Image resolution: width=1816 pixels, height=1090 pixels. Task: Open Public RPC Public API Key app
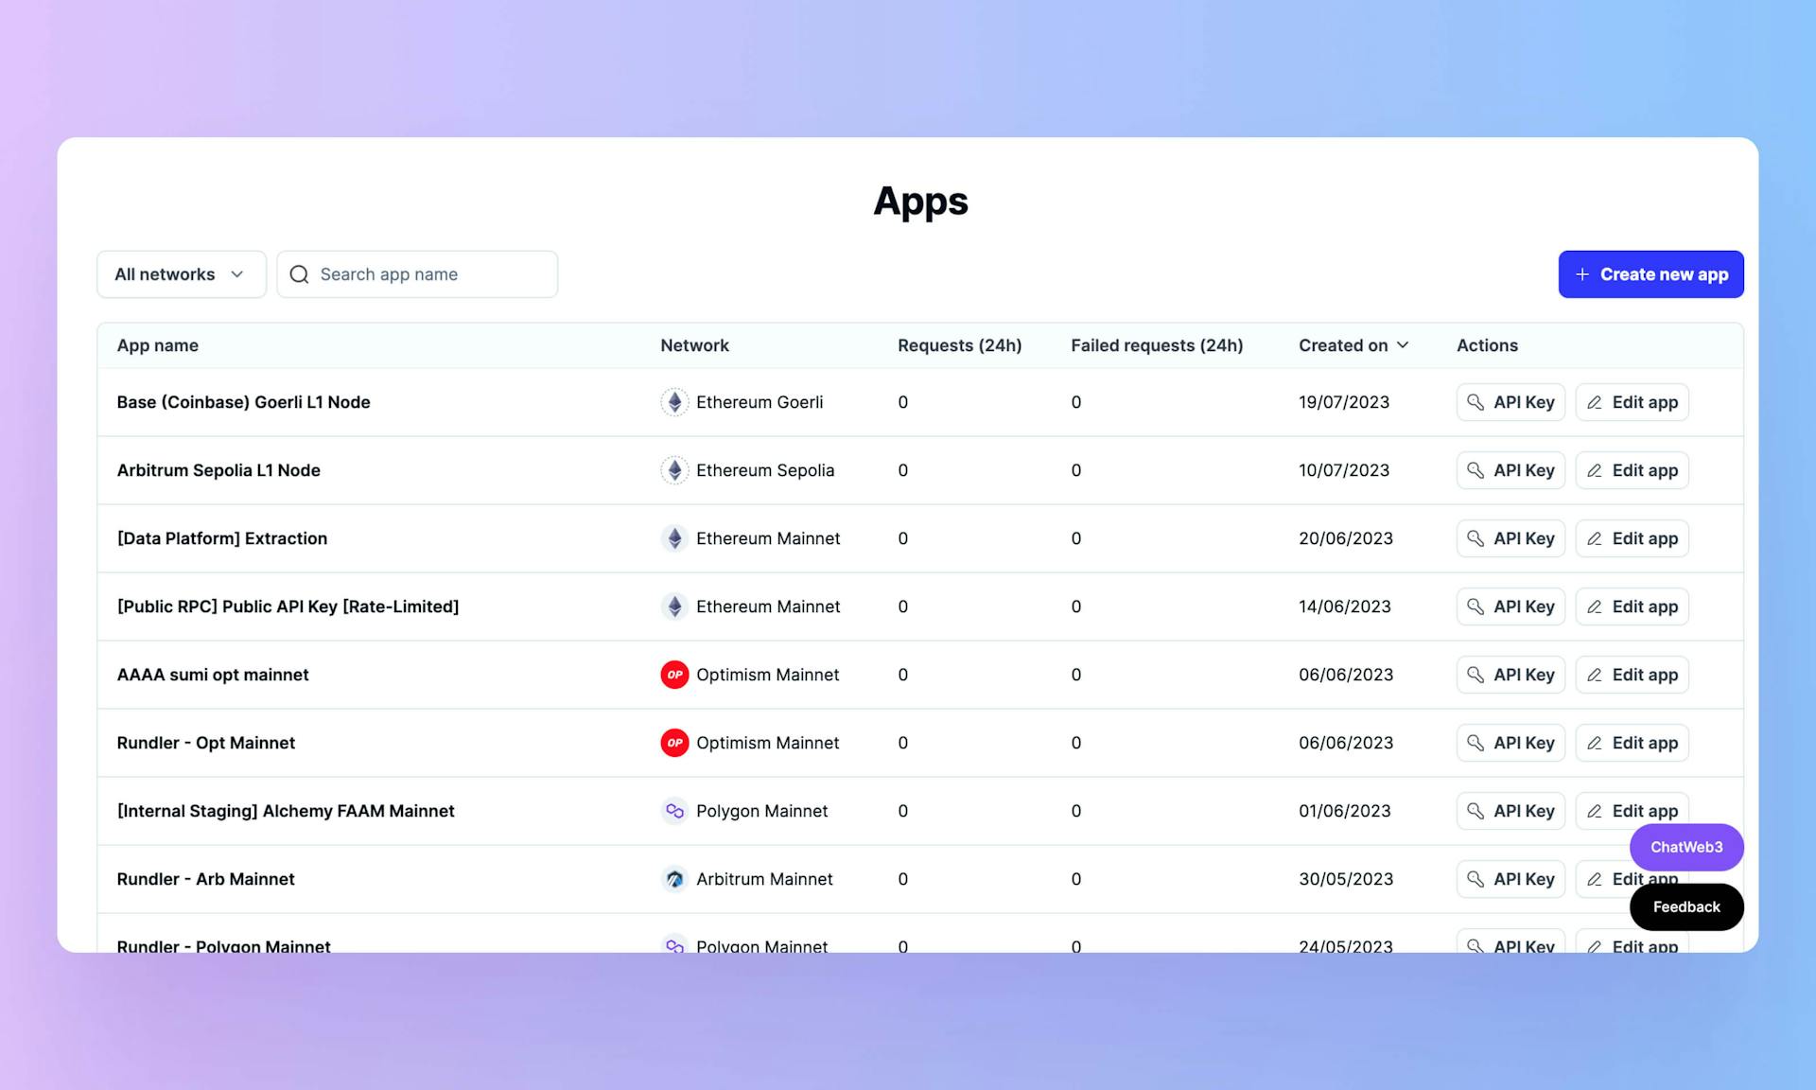288,607
